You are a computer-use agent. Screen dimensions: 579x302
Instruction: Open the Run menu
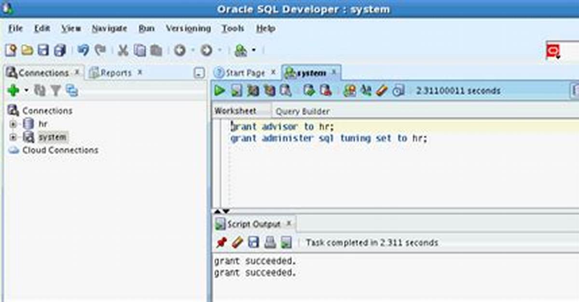point(146,28)
